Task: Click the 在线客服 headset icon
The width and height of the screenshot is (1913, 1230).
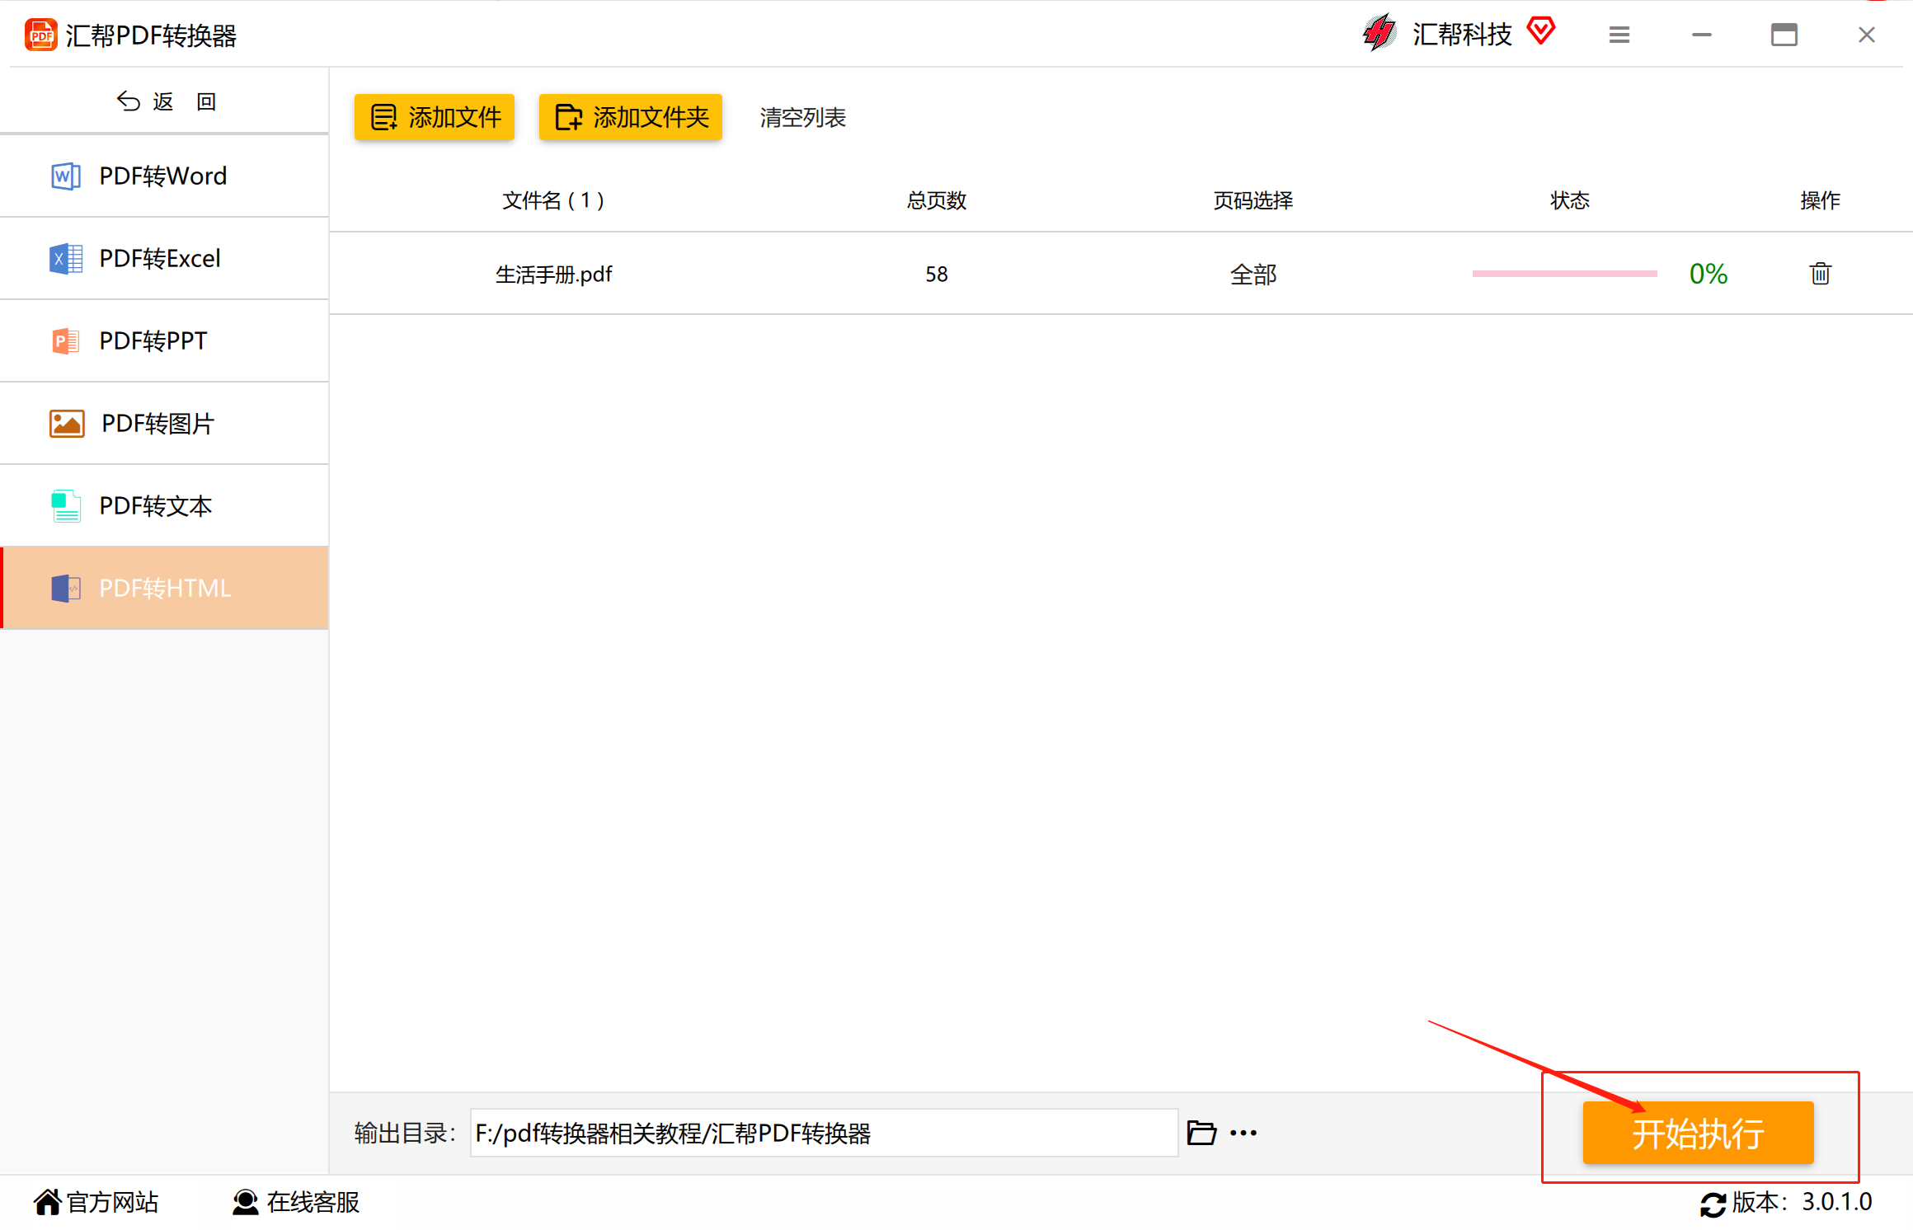Action: pos(245,1202)
